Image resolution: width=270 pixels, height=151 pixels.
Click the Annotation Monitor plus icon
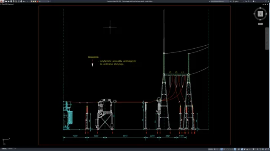tap(258, 149)
